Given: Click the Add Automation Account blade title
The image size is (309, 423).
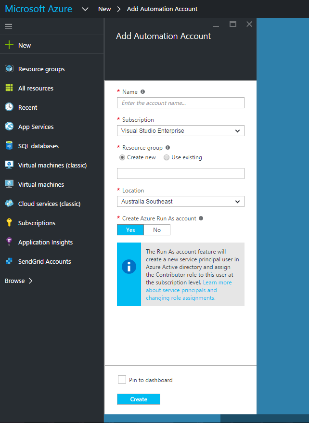Looking at the screenshot, I should 163,36.
